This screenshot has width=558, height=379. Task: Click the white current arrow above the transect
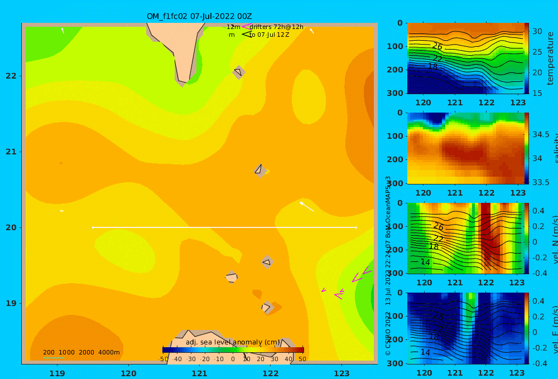307,207
